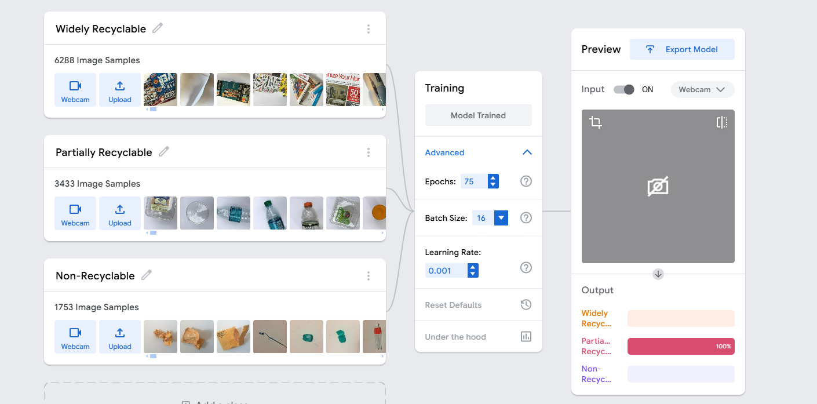The width and height of the screenshot is (817, 404).
Task: Click the Learning Rate input field
Action: (446, 271)
